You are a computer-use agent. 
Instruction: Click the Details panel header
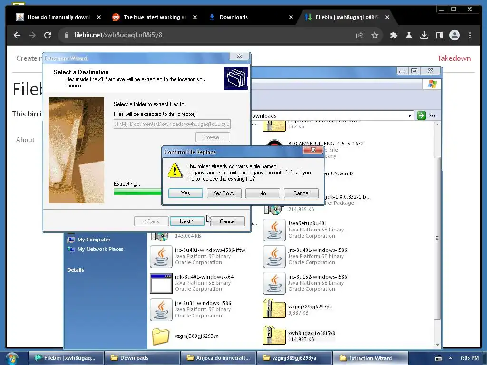(76, 270)
